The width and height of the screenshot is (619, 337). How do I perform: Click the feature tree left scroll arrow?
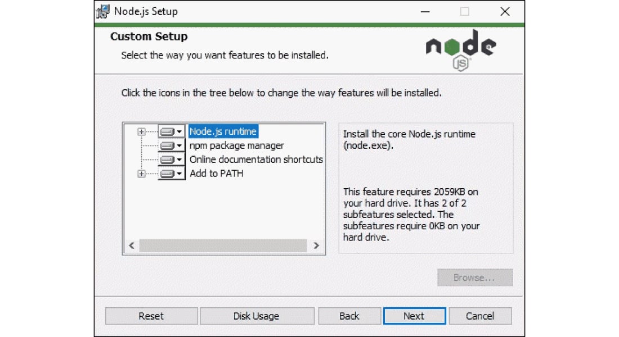[x=132, y=245]
